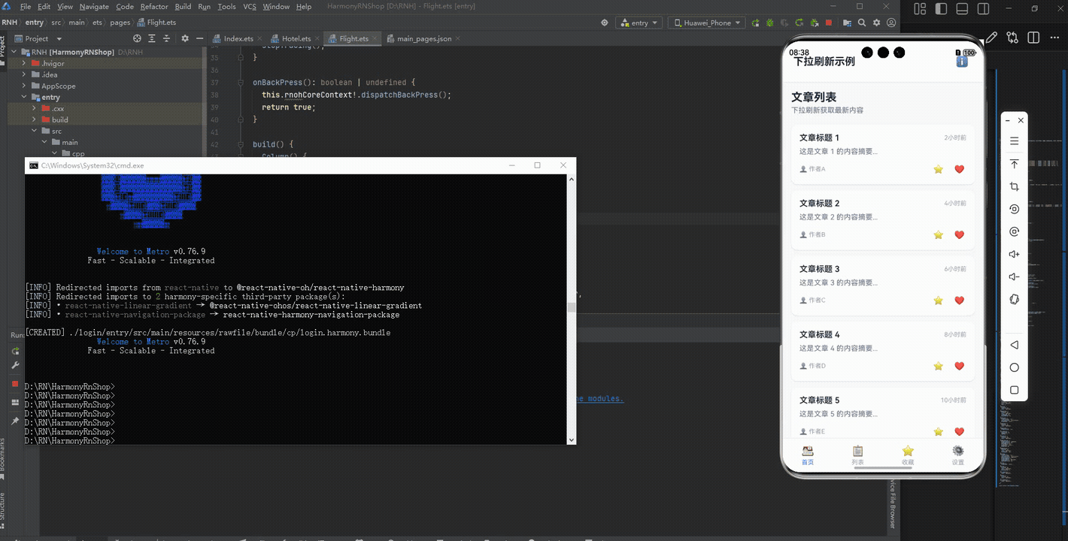1068x541 pixels.
Task: Click the emulator back triangle button
Action: coord(1014,345)
